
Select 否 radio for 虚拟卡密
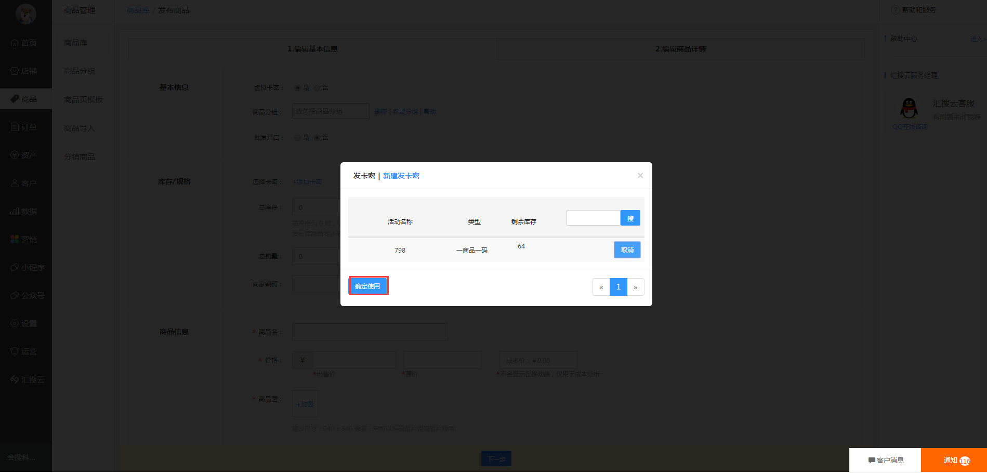click(317, 88)
